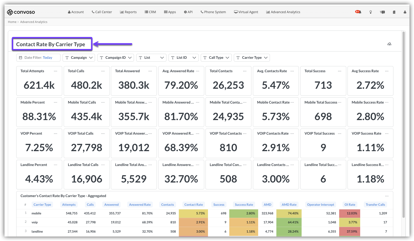Open the Call Center menu
Image resolution: width=414 pixels, height=241 pixels.
pos(102,12)
